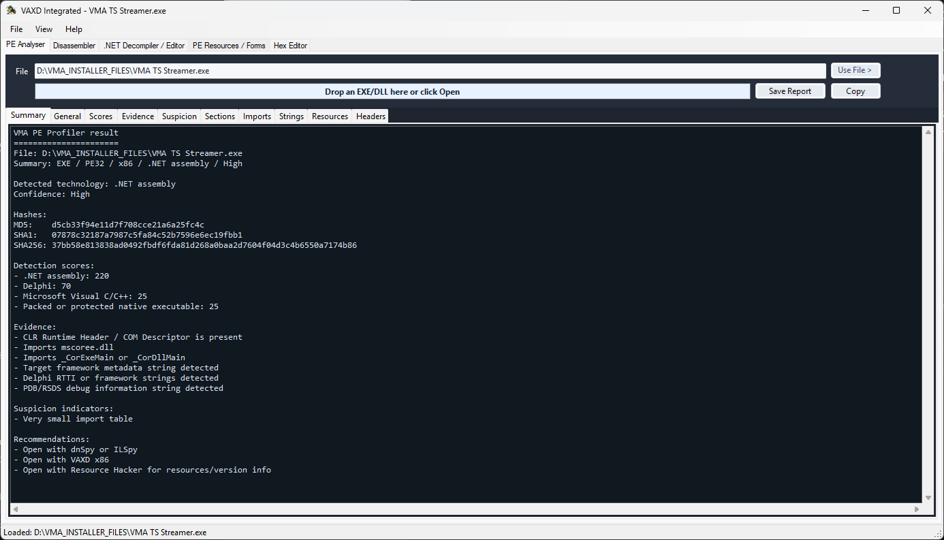Select the General sub-tab
This screenshot has width=944, height=540.
(x=67, y=116)
